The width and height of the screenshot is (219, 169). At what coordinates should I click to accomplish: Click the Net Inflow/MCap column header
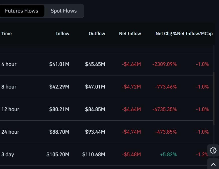pos(195,34)
